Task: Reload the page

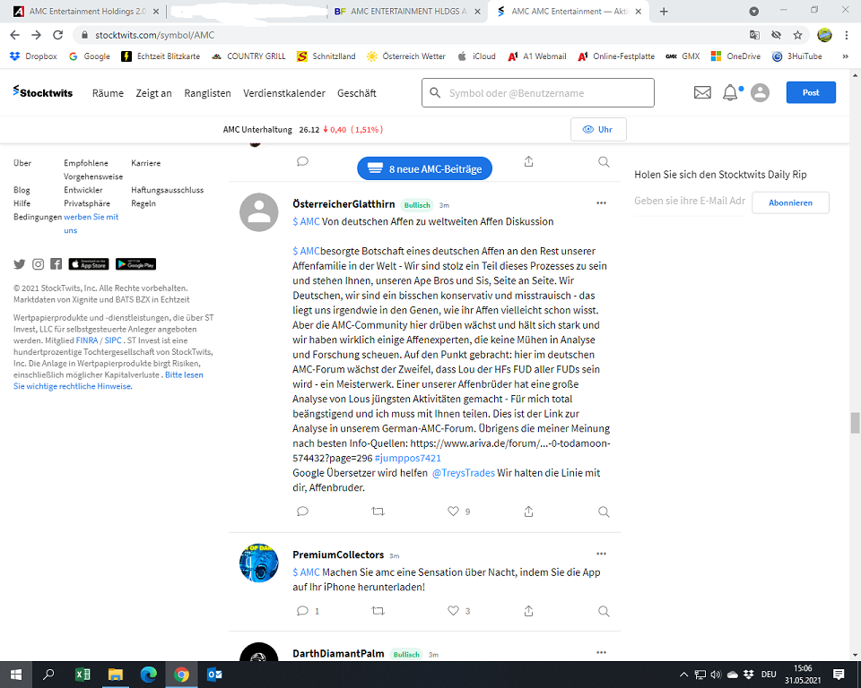Action: point(57,35)
